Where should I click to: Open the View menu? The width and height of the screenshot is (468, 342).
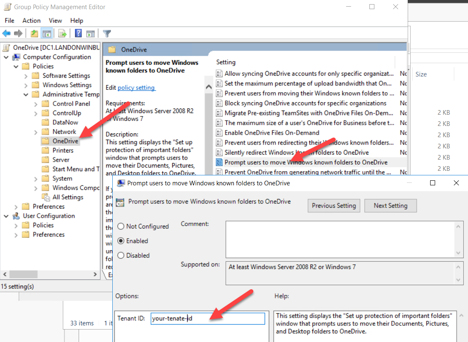55,20
